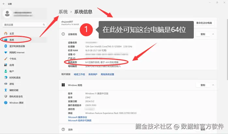The width and height of the screenshot is (228, 134).
Task: Click the network icon for 网络和 Internet
Action: 6,52
